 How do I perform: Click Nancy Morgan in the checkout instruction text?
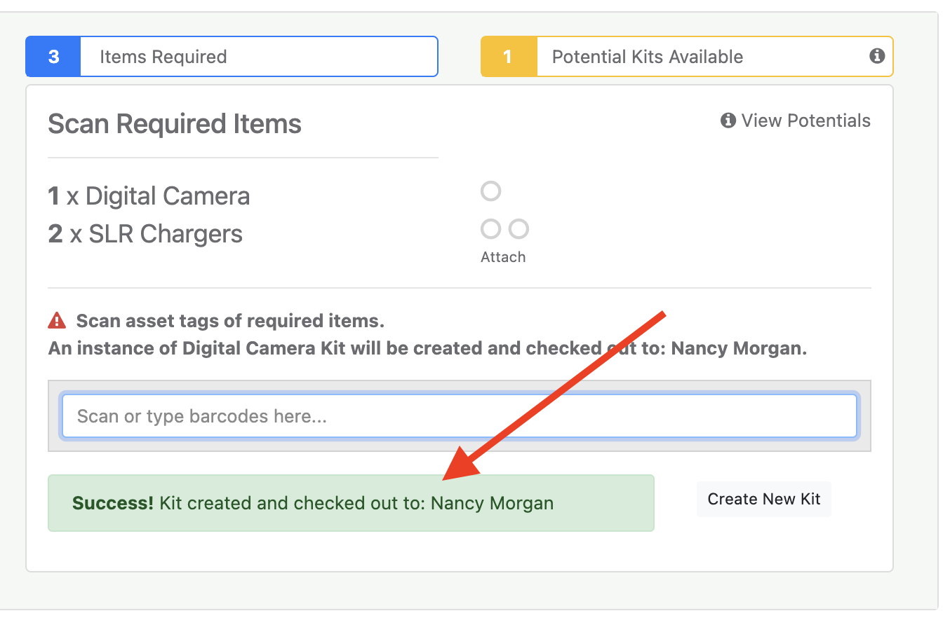point(739,348)
